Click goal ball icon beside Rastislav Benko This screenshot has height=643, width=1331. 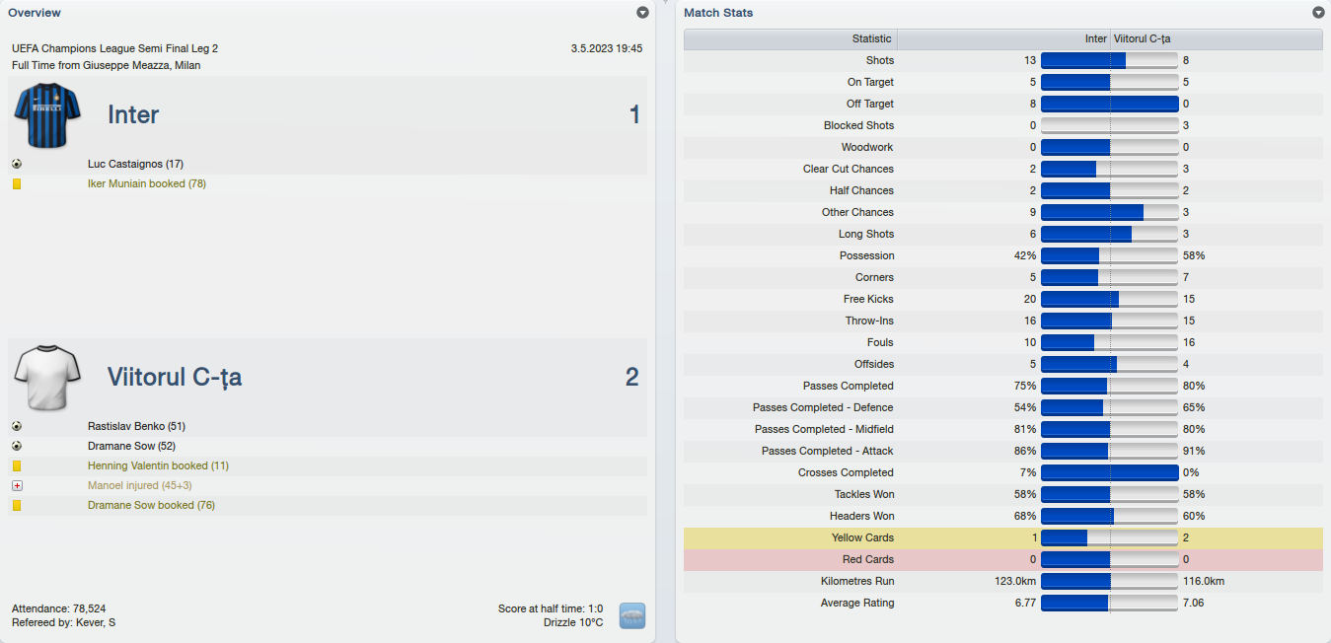pyautogui.click(x=17, y=426)
